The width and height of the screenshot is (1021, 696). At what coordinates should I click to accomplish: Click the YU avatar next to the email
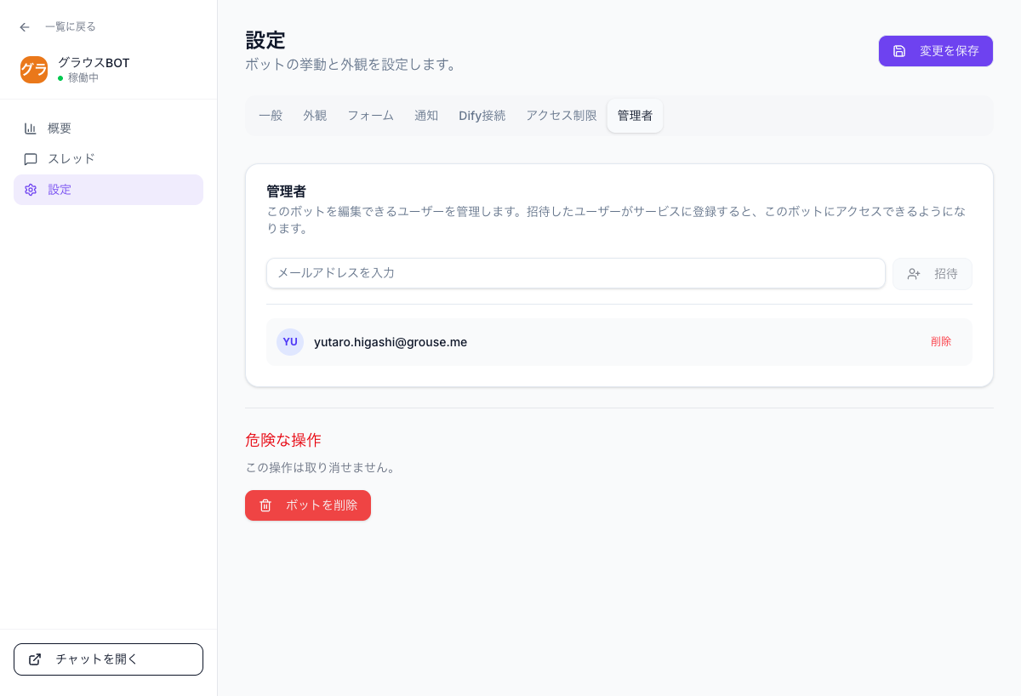(289, 342)
